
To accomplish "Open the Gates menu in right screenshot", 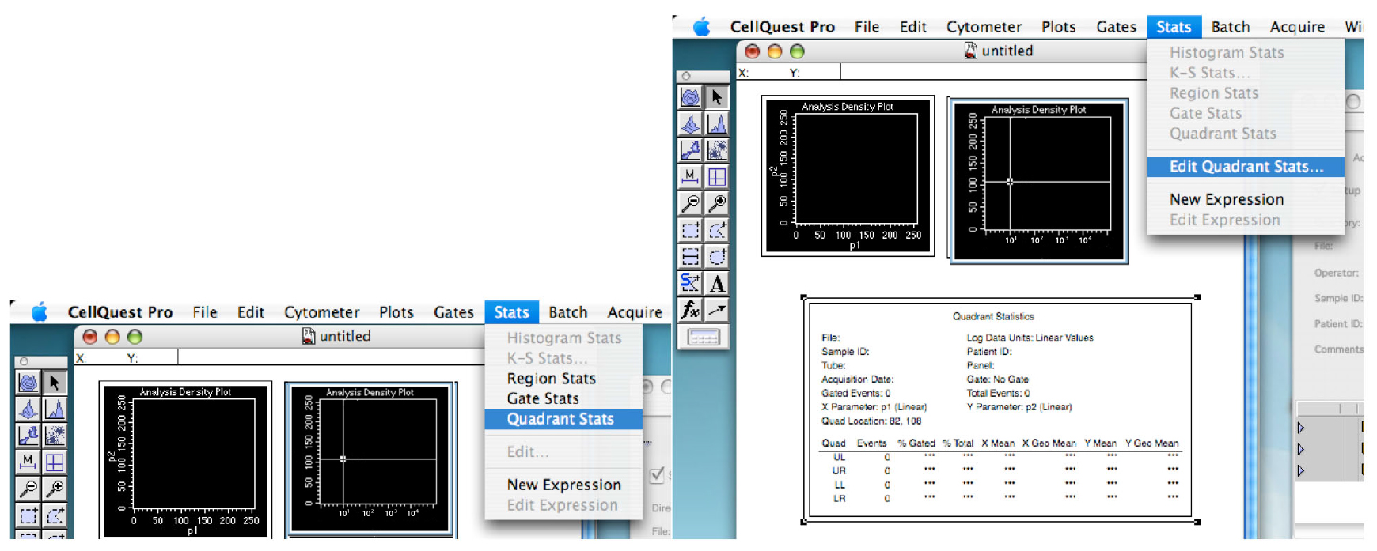I will [1116, 27].
